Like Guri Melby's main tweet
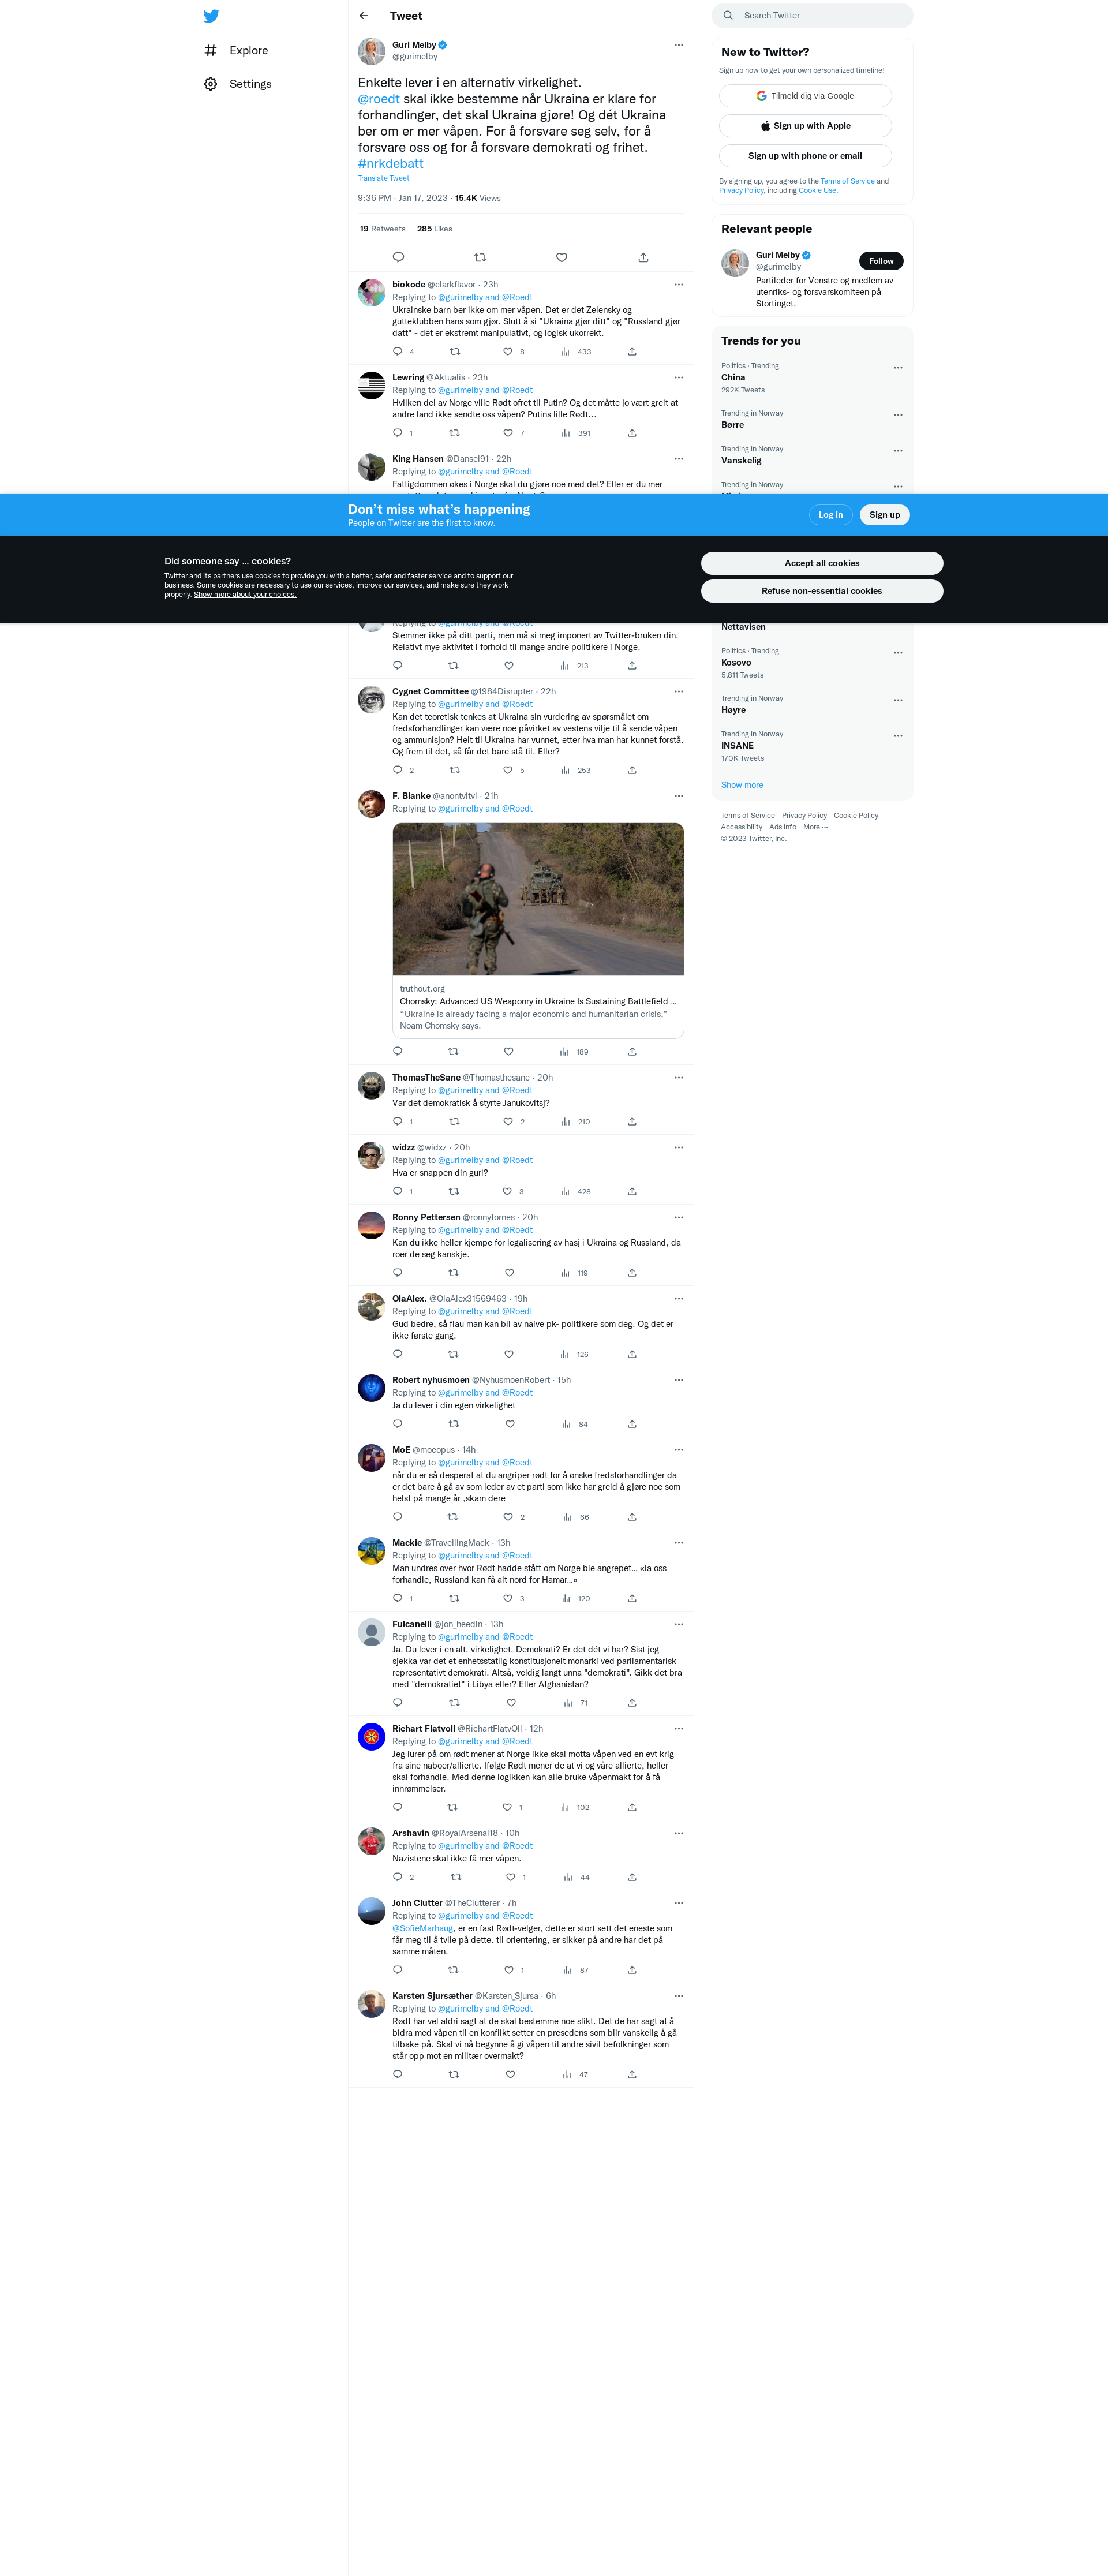 [x=562, y=258]
